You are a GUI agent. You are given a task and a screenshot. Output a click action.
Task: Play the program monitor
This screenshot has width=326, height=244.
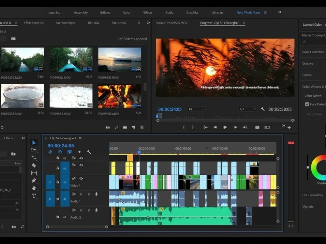pos(225,127)
